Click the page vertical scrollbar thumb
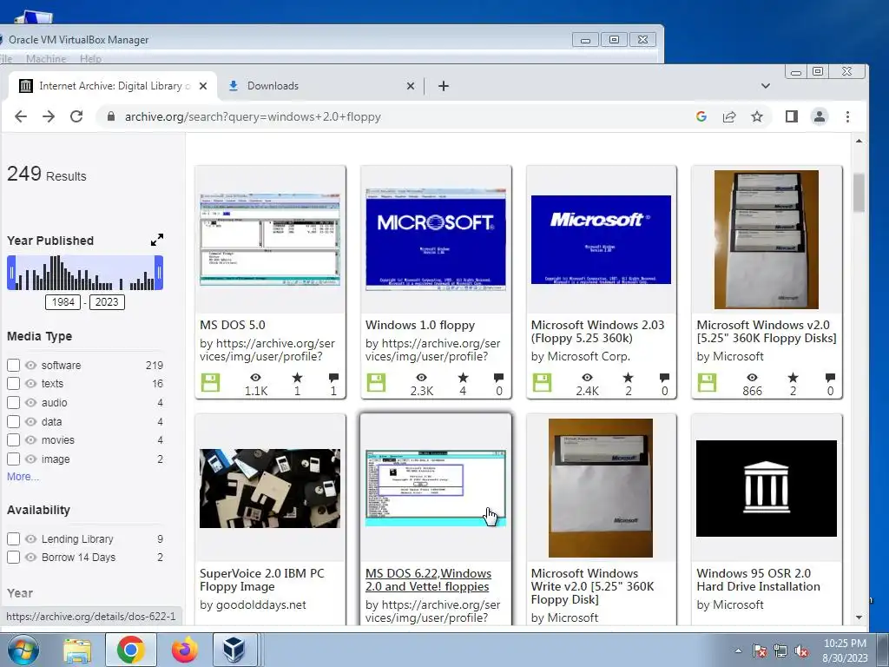 (859, 193)
